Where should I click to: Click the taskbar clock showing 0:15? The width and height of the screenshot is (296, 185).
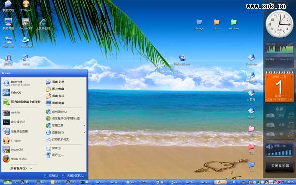291,182
